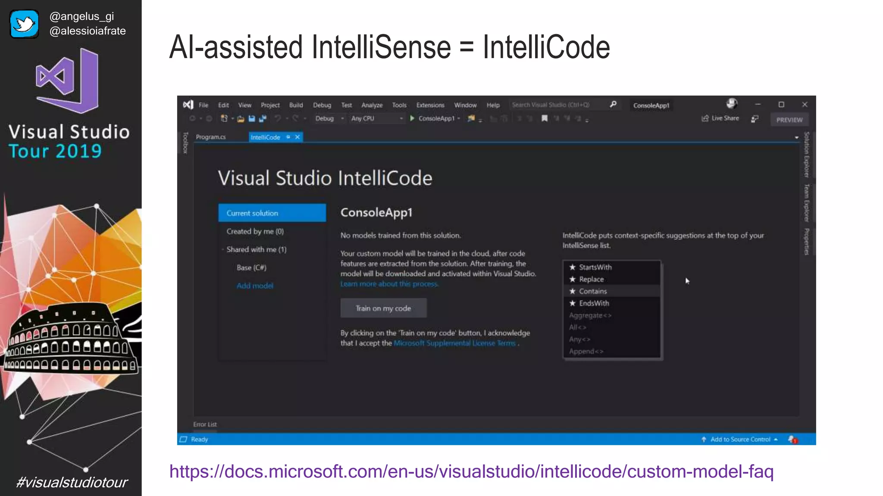The height and width of the screenshot is (496, 883).
Task: Click the Add model link
Action: (x=255, y=285)
